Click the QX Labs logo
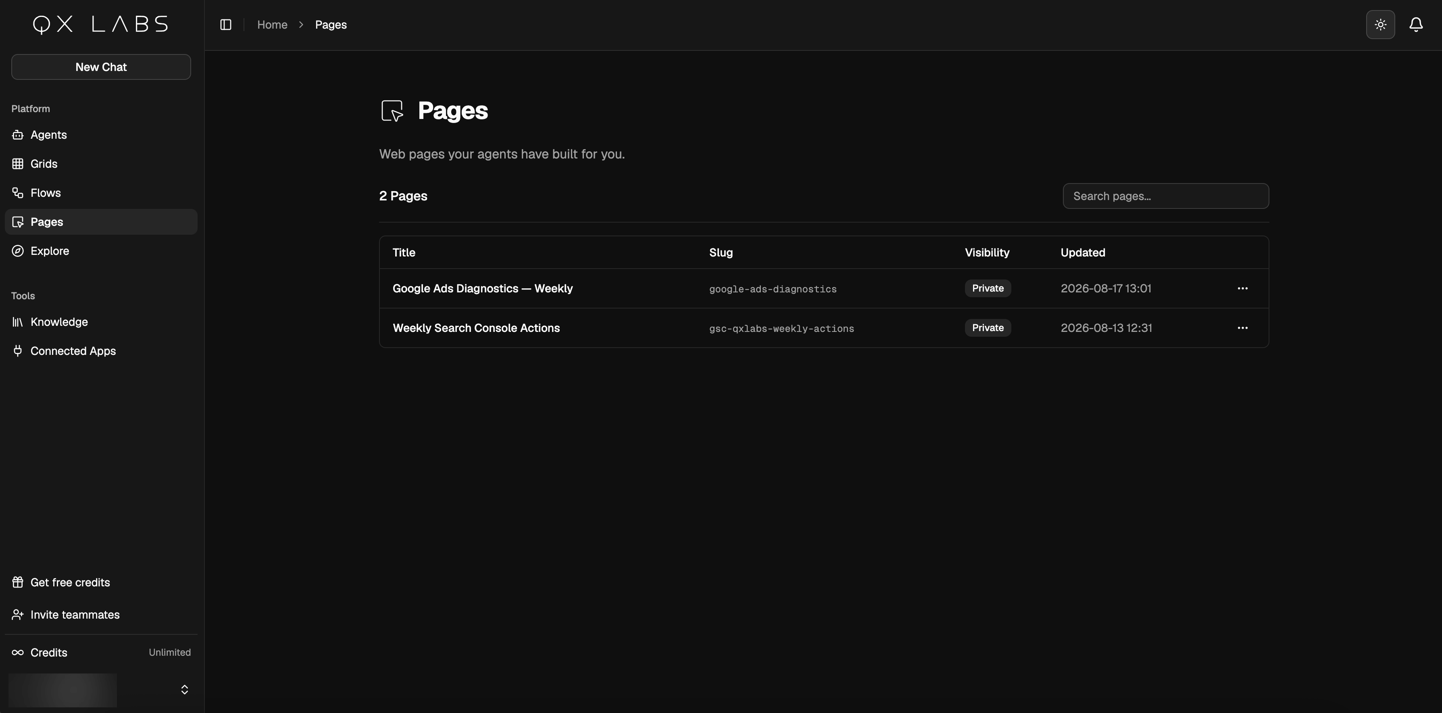Viewport: 1442px width, 713px height. 101,24
